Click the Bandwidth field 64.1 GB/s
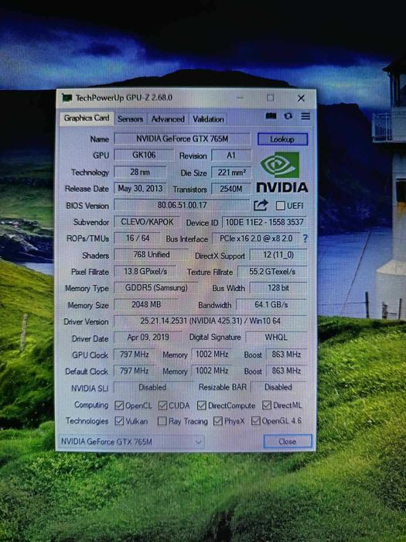 [x=271, y=304]
